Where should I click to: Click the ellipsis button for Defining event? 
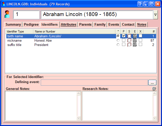click(152, 83)
